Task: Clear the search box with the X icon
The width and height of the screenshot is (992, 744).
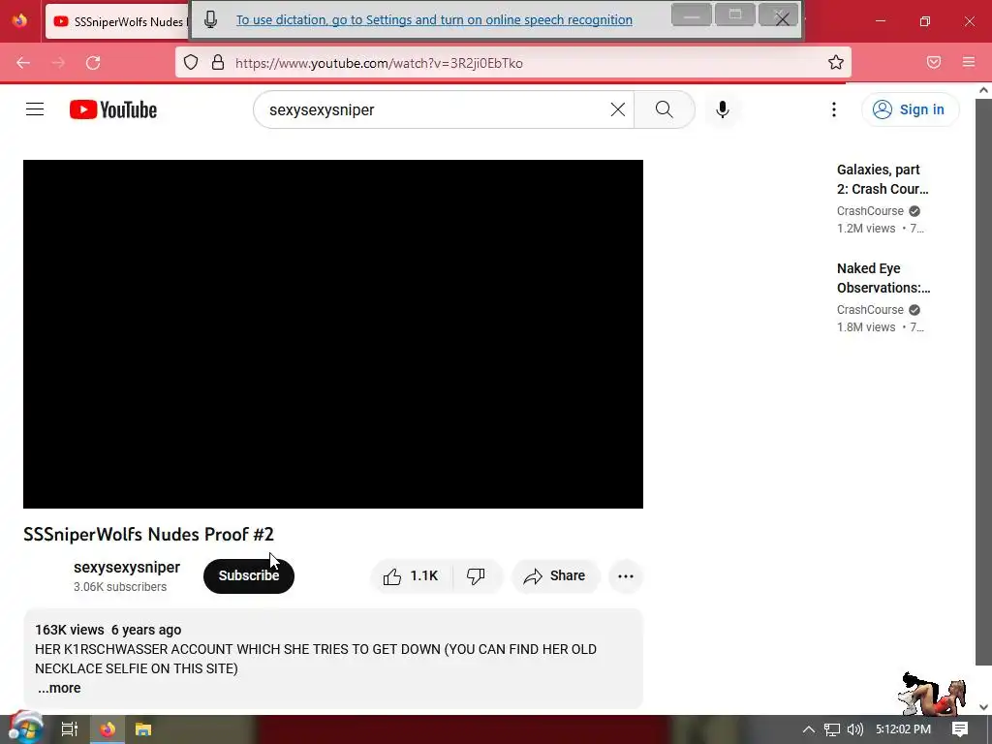Action: (x=618, y=109)
